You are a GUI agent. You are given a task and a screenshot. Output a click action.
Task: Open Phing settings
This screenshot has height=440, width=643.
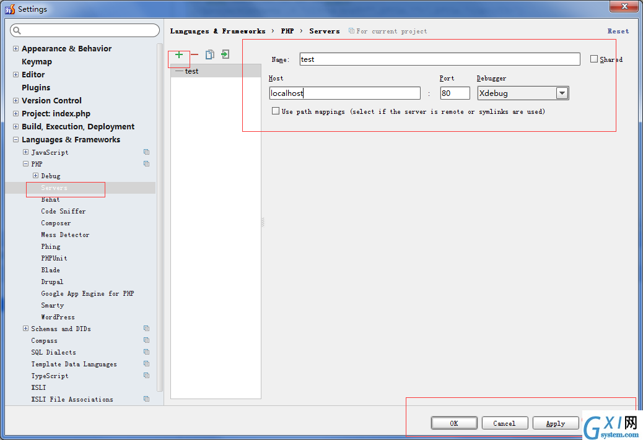[51, 247]
